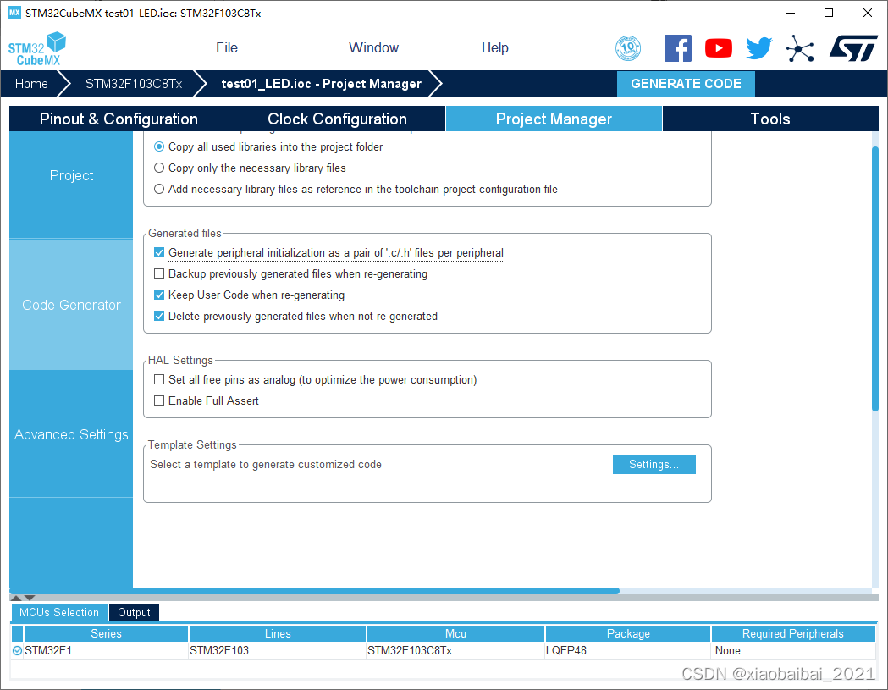888x690 pixels.
Task: Open the Code Generator side section
Action: [71, 305]
